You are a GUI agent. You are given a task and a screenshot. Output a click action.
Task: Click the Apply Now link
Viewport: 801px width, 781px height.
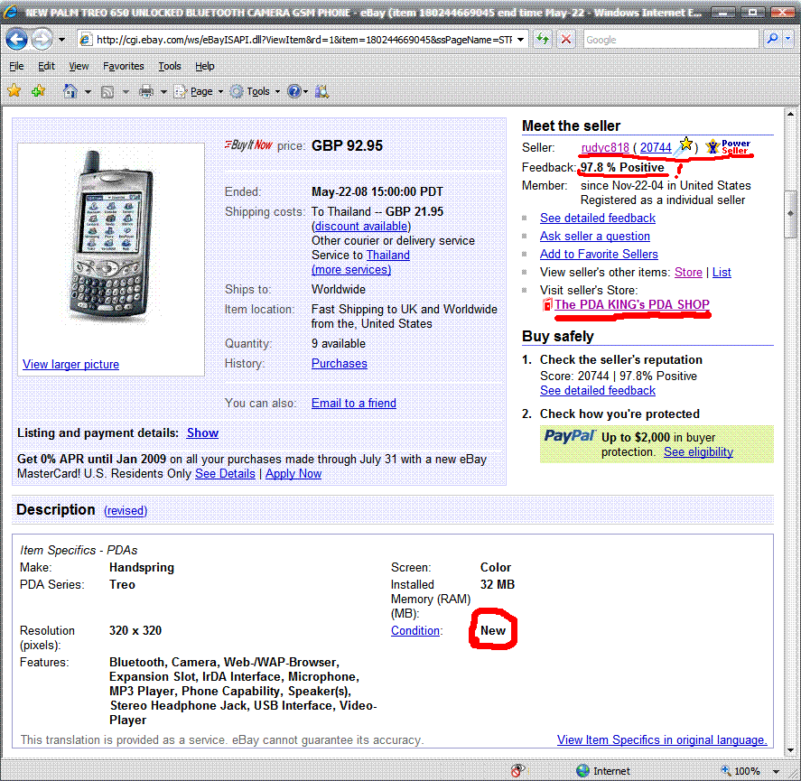tap(293, 473)
